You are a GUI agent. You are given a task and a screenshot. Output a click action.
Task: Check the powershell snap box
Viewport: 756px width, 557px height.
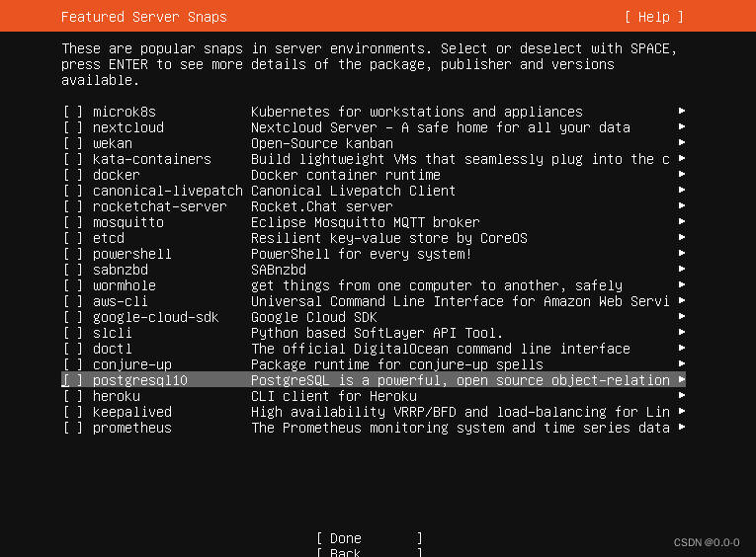73,254
